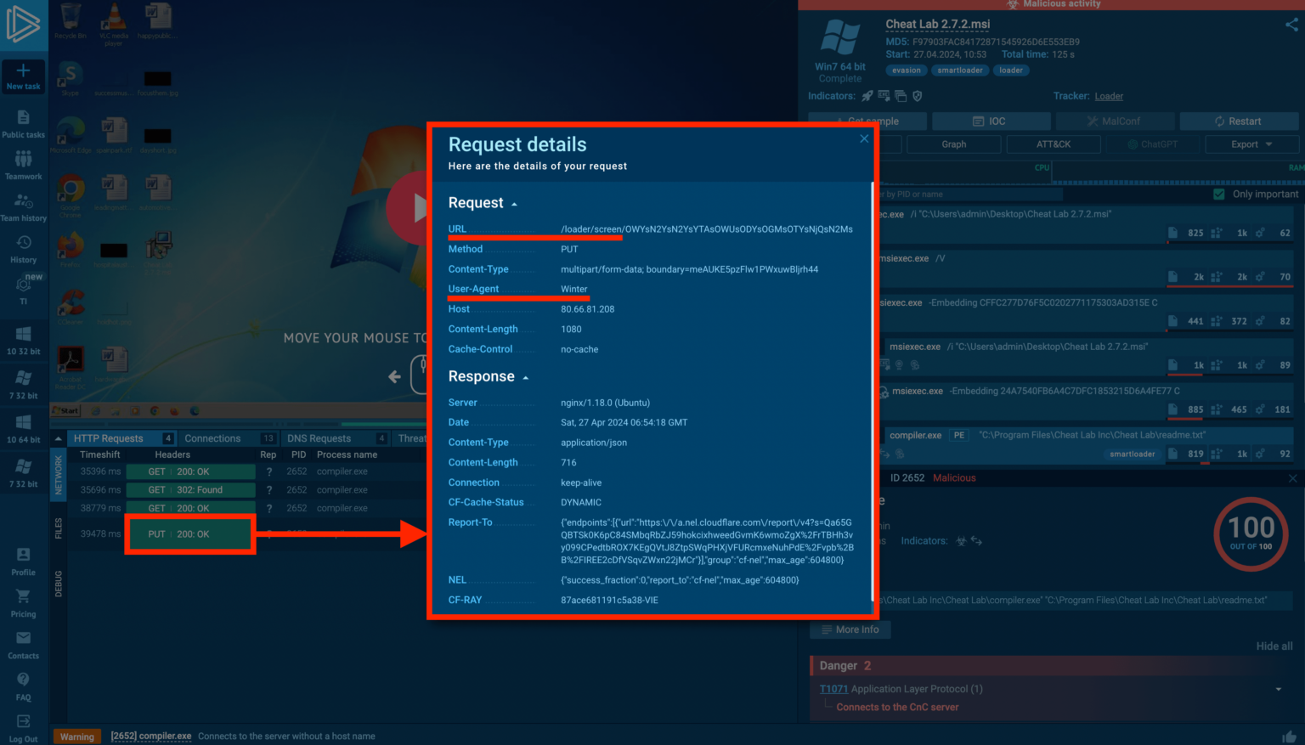Select the GET 200: OK row at 38779 ms
Viewport: 1305px width, 745px height.
[x=190, y=508]
